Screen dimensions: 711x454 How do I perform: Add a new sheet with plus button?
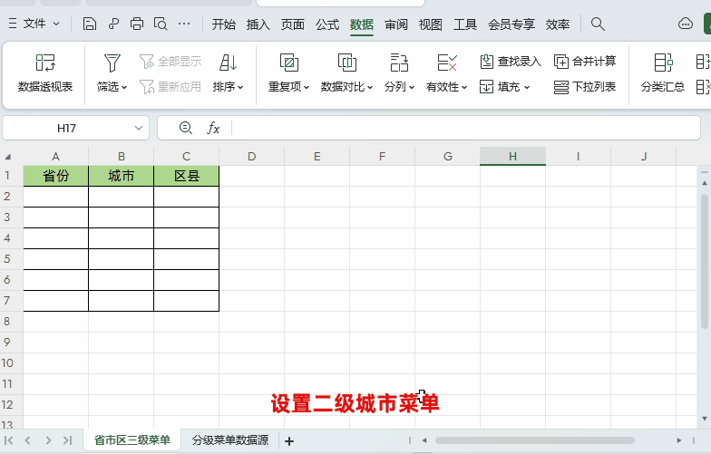[289, 441]
